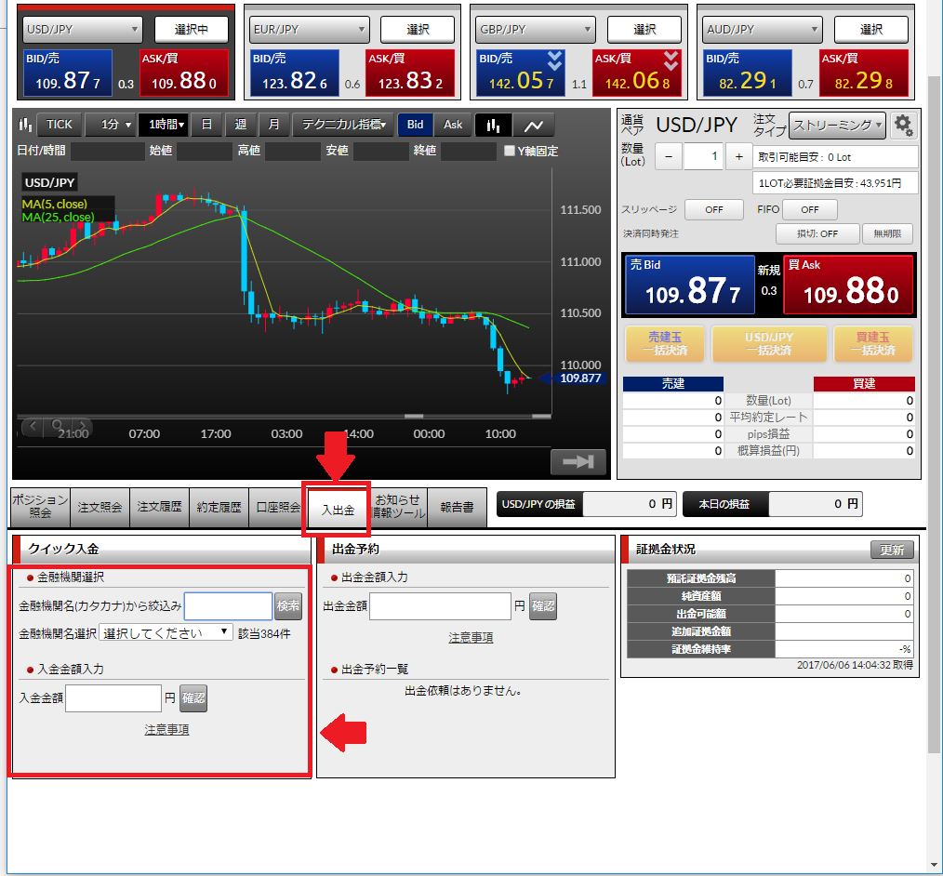Open 注意事項 link under withdrawal reservation
The image size is (943, 876).
coord(471,637)
